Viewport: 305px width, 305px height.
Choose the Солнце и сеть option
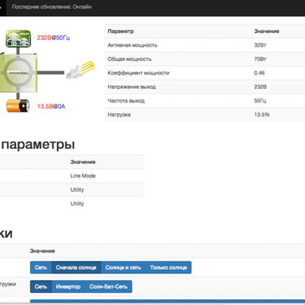tap(123, 267)
